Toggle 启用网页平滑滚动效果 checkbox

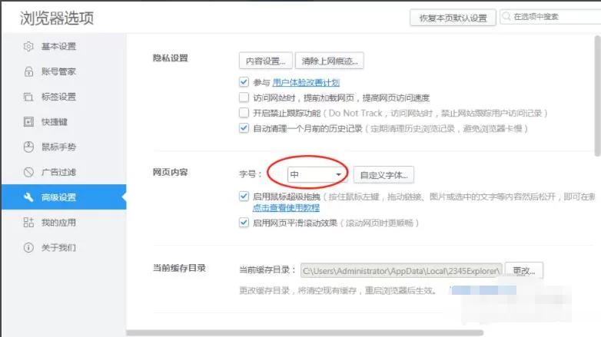pos(244,223)
